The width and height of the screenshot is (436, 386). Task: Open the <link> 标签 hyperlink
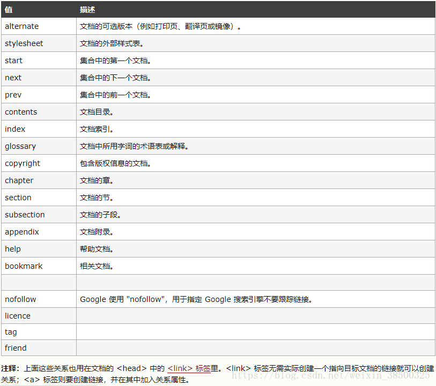(x=189, y=368)
